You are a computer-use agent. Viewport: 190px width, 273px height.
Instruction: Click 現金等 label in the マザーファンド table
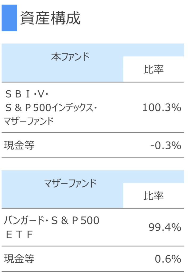tap(19, 259)
